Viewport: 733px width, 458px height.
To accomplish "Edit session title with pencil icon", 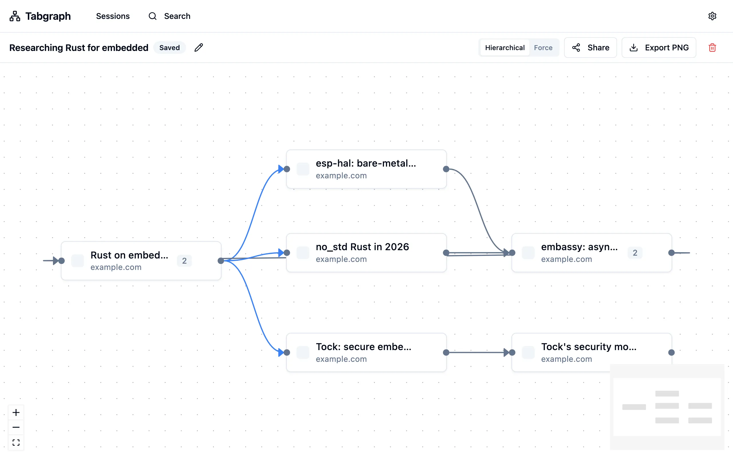I will point(199,48).
